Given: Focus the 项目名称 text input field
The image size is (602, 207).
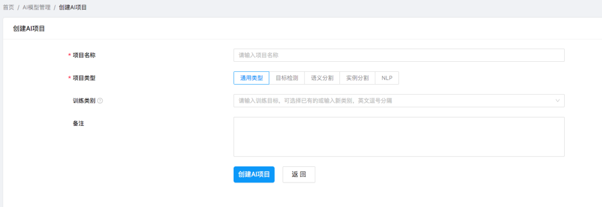Looking at the screenshot, I should click(x=399, y=55).
